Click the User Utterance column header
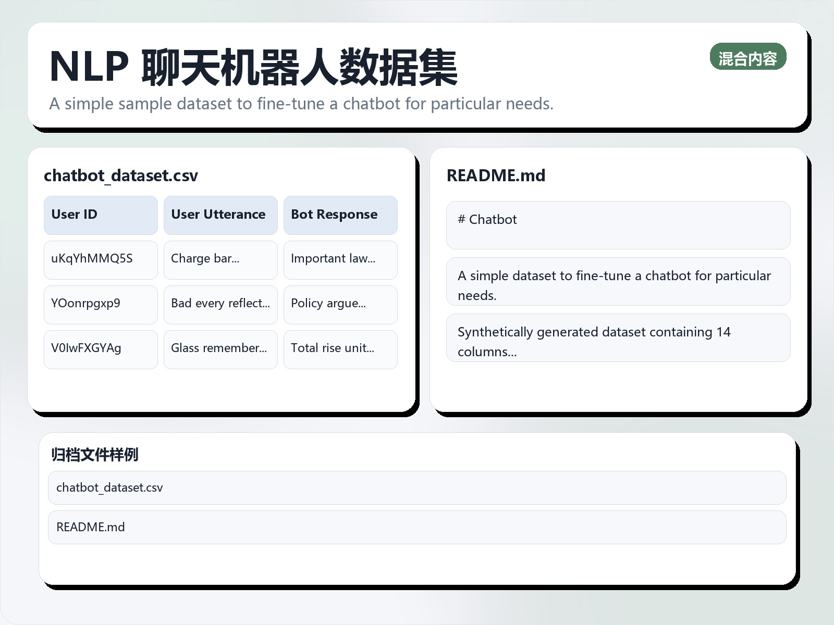The width and height of the screenshot is (834, 625). 220,215
